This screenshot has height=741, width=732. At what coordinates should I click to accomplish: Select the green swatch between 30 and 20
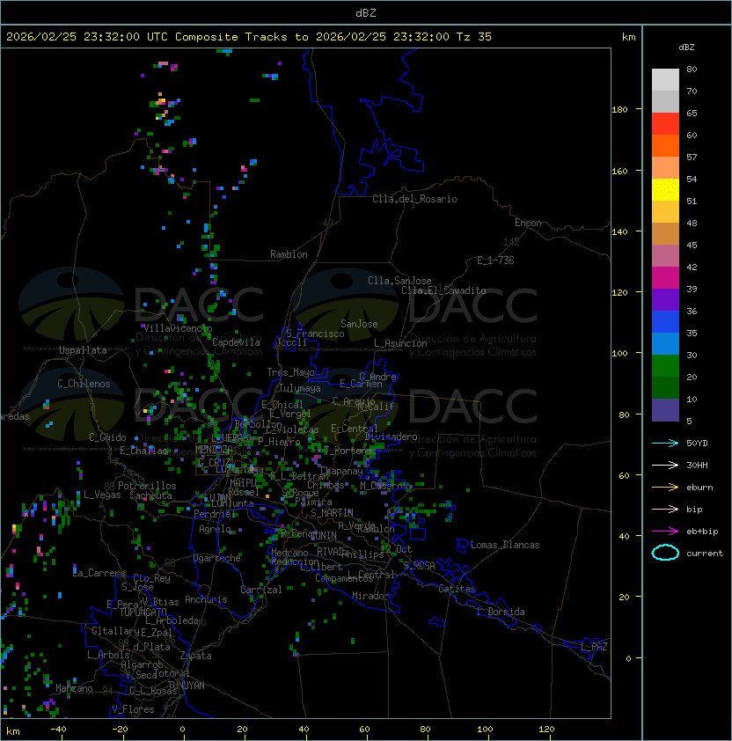(x=665, y=365)
